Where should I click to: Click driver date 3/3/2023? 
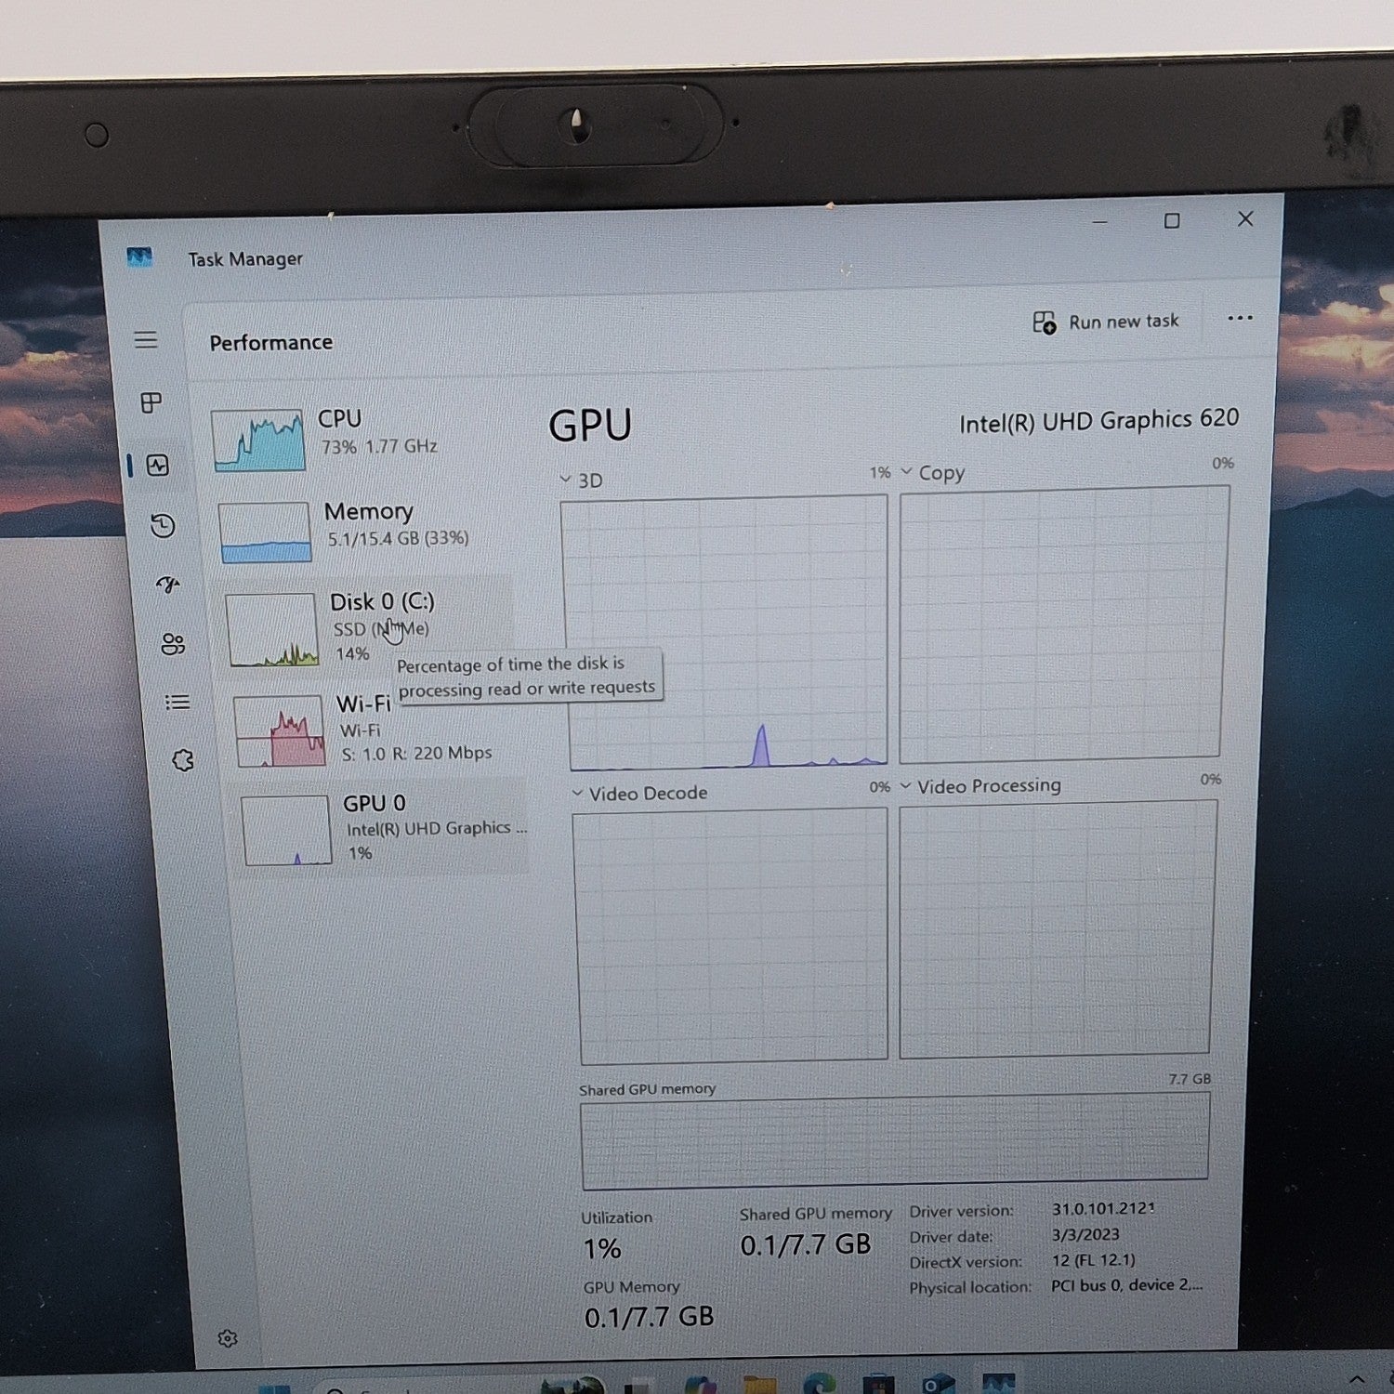point(1085,1234)
